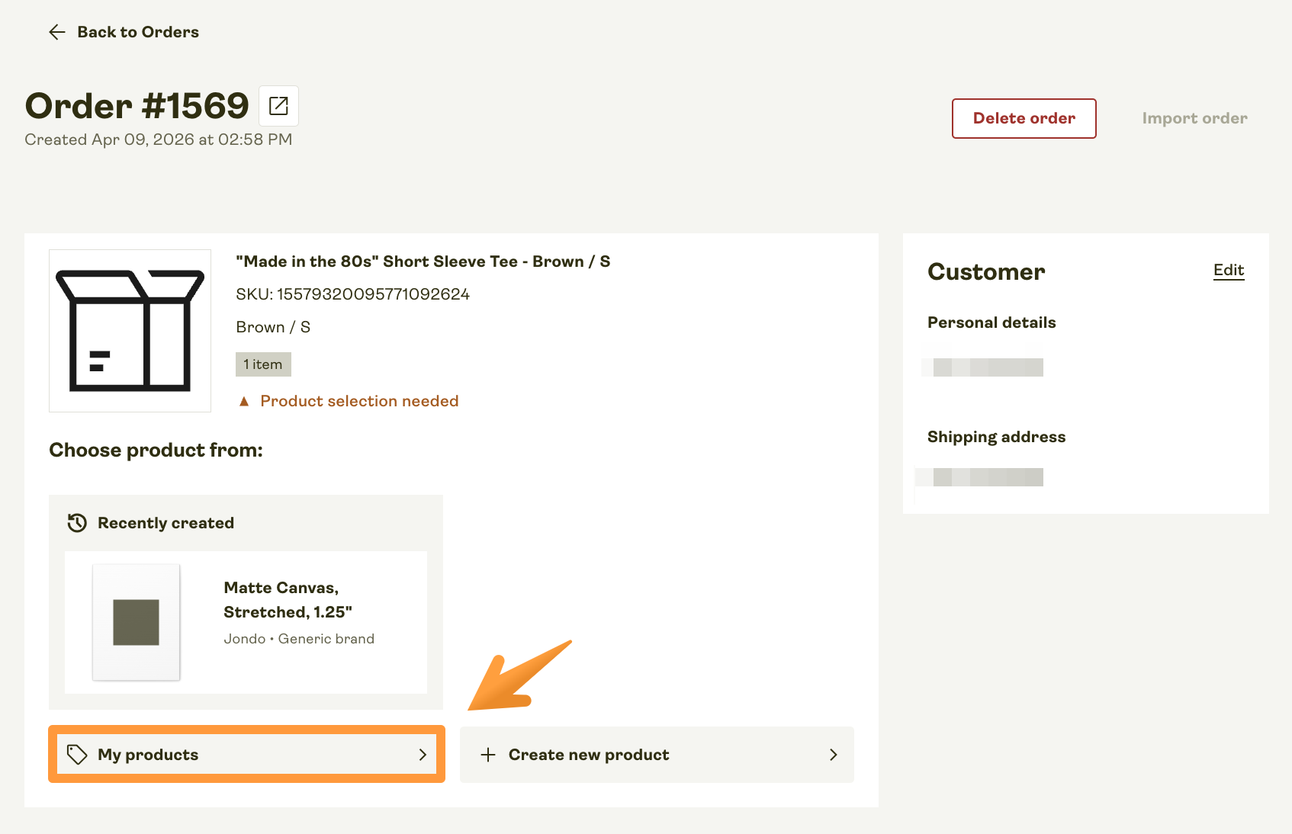1292x834 pixels.
Task: Click 'Jondo • Generic brand' text
Action: coord(299,639)
